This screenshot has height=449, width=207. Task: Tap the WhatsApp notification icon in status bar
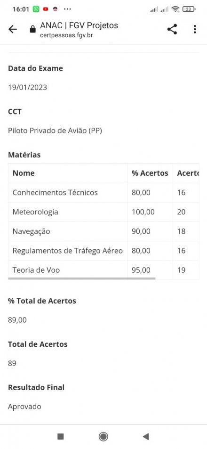tap(36, 9)
